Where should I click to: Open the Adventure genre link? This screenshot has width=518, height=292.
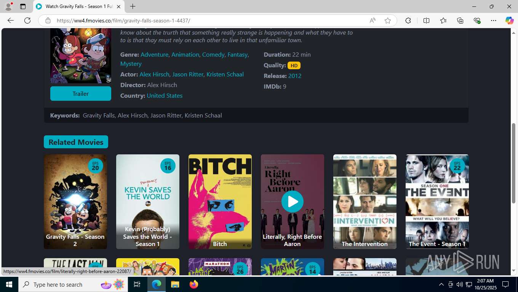pos(154,54)
